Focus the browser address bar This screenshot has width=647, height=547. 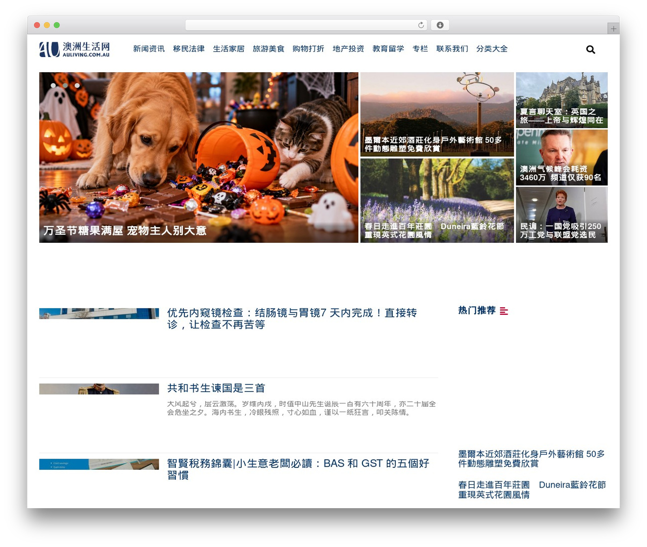pyautogui.click(x=306, y=25)
